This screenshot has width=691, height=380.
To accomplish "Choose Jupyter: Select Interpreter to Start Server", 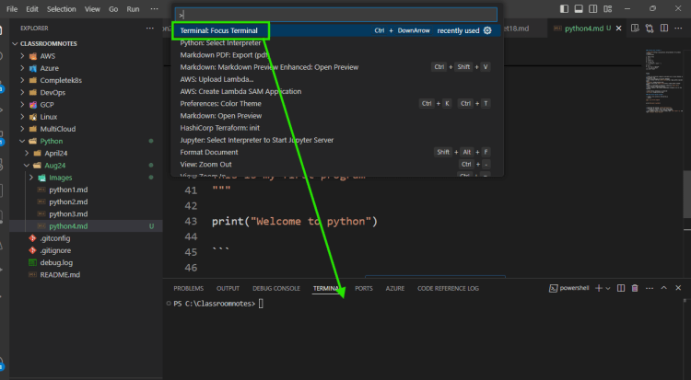I will coord(337,140).
